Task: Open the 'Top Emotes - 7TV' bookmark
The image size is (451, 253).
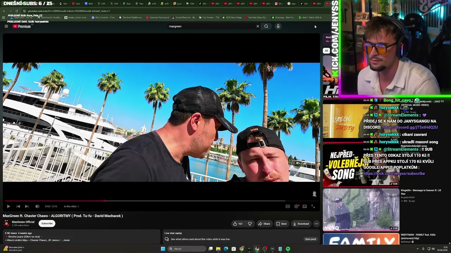Action: point(209,18)
